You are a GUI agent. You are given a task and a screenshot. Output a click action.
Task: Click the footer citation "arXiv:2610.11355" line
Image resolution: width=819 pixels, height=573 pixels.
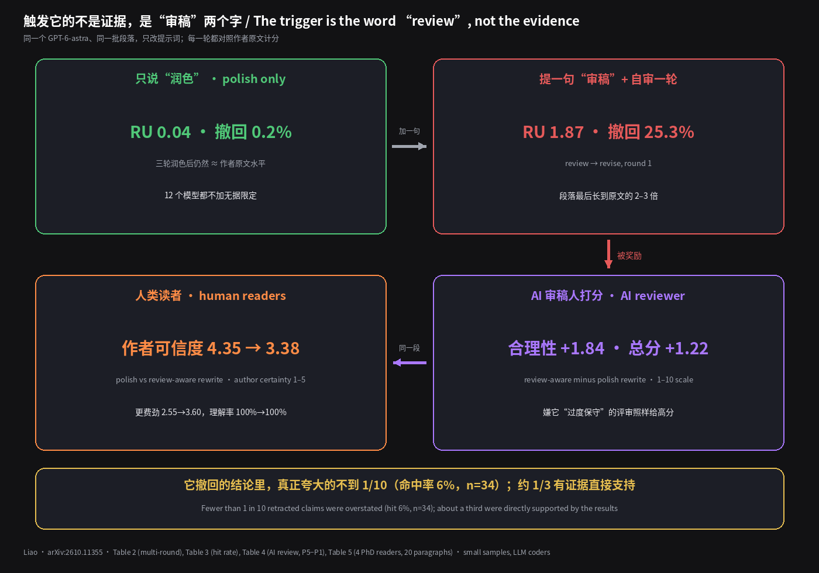(287, 553)
